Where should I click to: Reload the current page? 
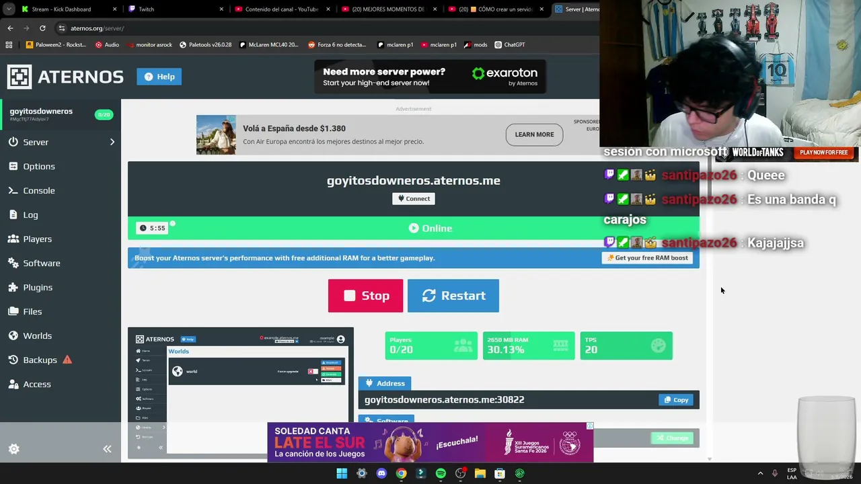tap(42, 28)
